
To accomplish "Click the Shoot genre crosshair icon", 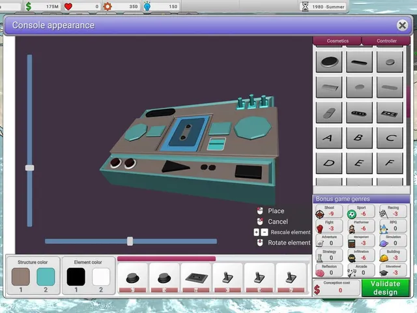I will (x=320, y=214).
